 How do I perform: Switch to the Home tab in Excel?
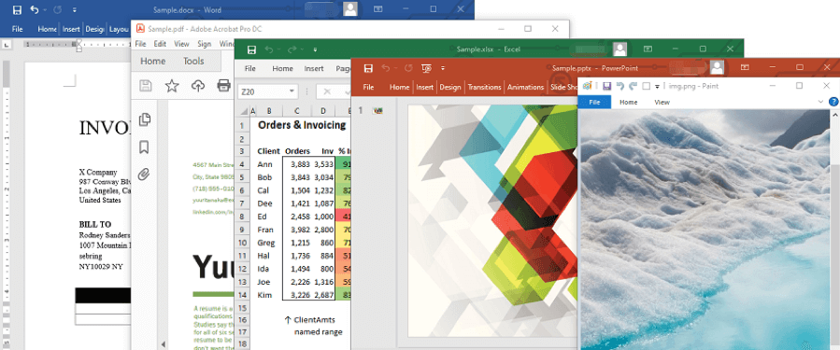pos(282,68)
